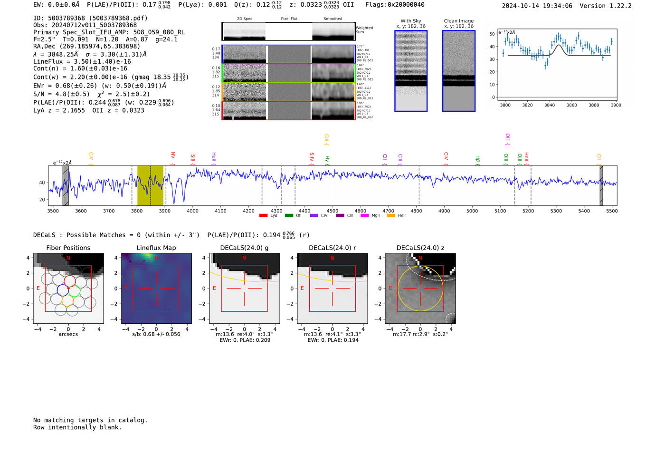Viewport: 665px width, 453px height.
Task: Click the LineFlux = 3.50(±1.40)e-16 line
Action: pos(82,61)
